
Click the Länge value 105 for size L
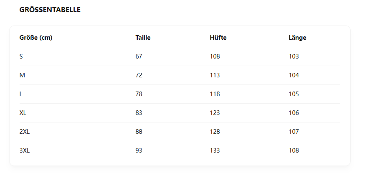click(x=294, y=94)
